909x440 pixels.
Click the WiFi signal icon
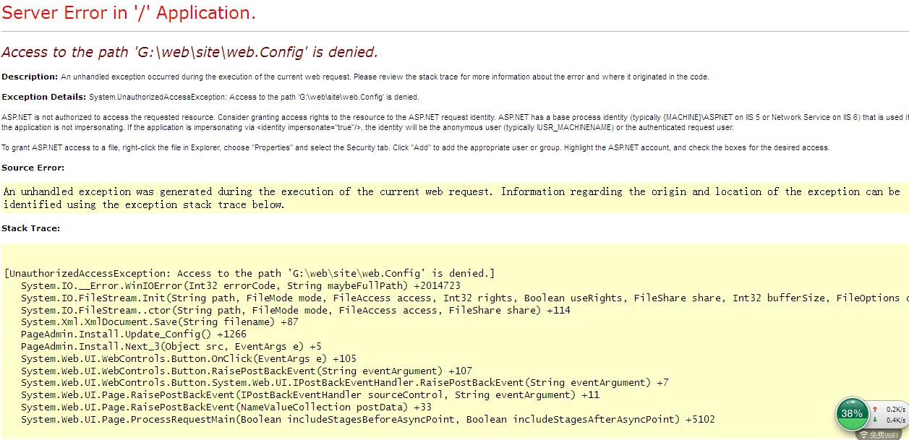click(x=863, y=435)
